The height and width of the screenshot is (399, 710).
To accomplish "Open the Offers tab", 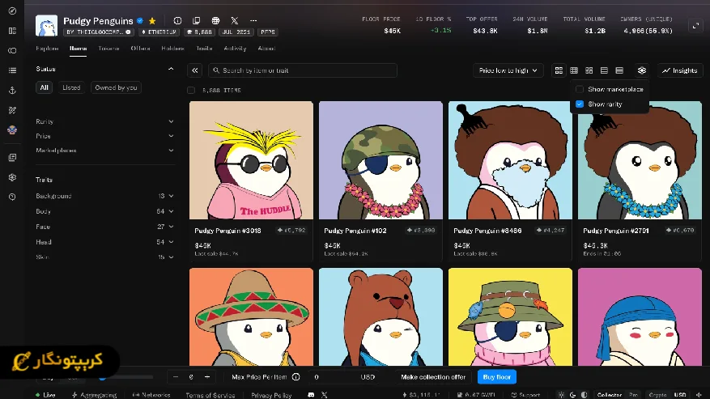I will tap(140, 48).
